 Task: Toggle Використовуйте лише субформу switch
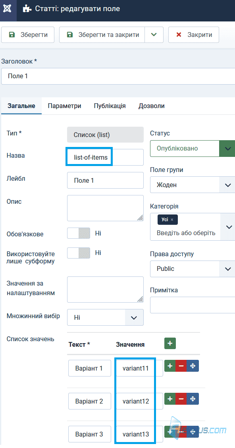[79, 253]
